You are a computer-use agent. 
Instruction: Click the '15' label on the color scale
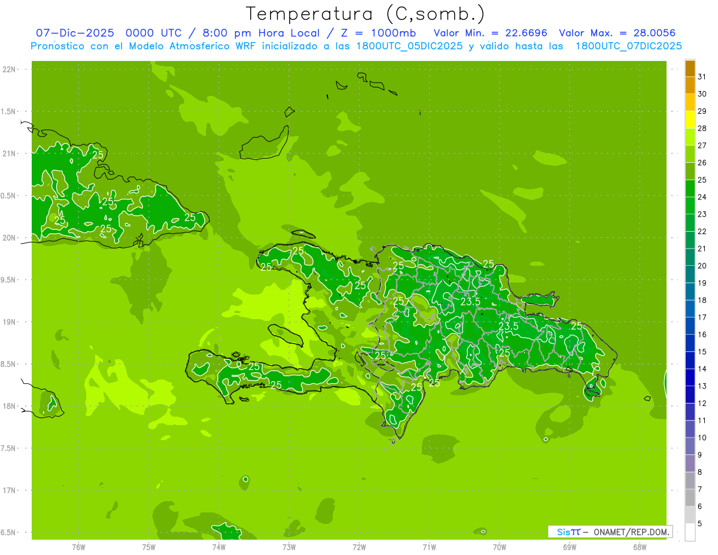coord(702,351)
